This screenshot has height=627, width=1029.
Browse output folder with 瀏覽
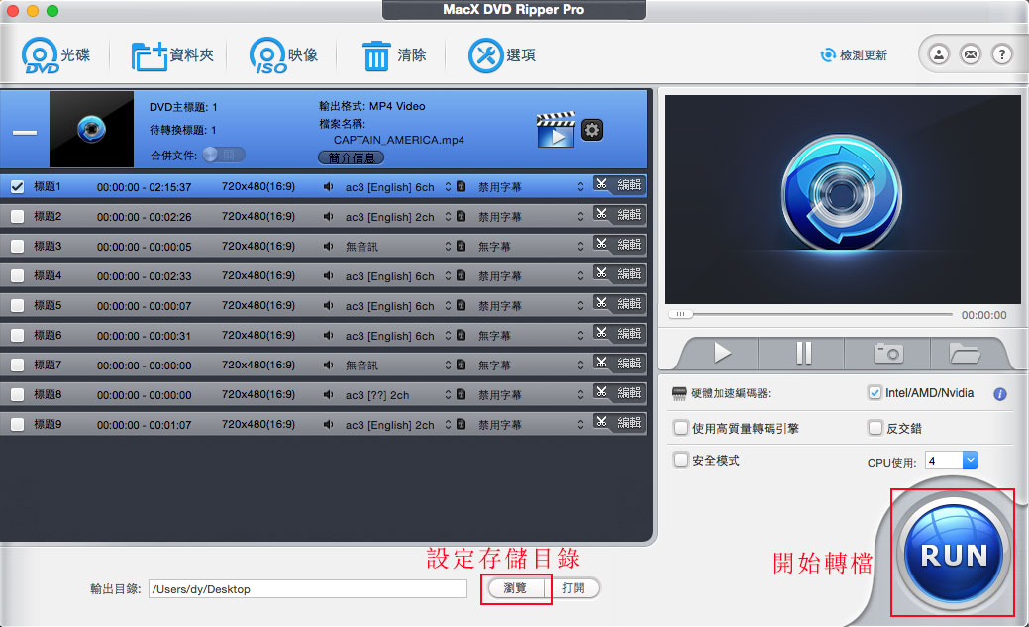(515, 588)
